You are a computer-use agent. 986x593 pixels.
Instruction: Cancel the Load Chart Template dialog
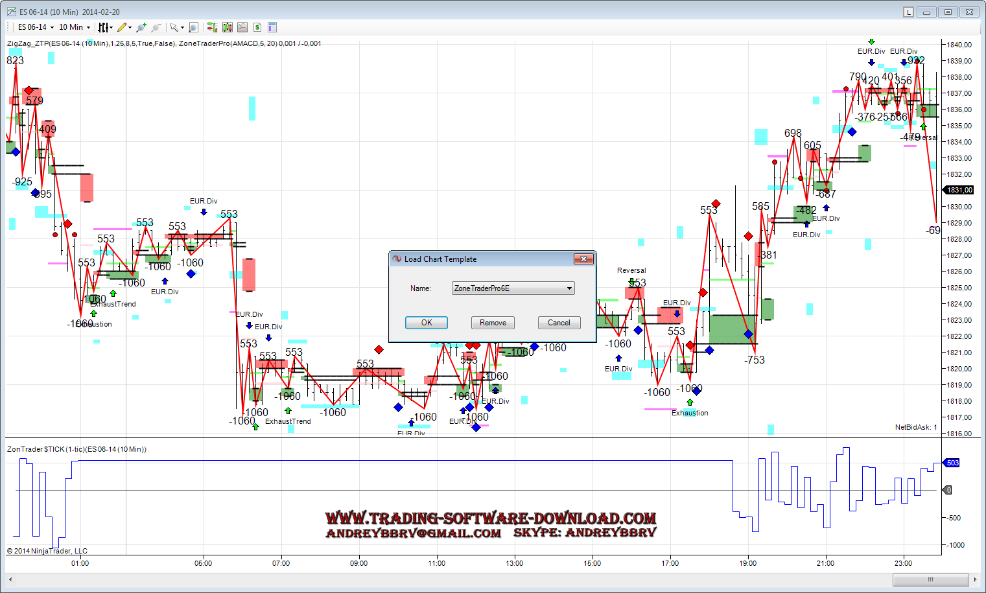coord(559,323)
